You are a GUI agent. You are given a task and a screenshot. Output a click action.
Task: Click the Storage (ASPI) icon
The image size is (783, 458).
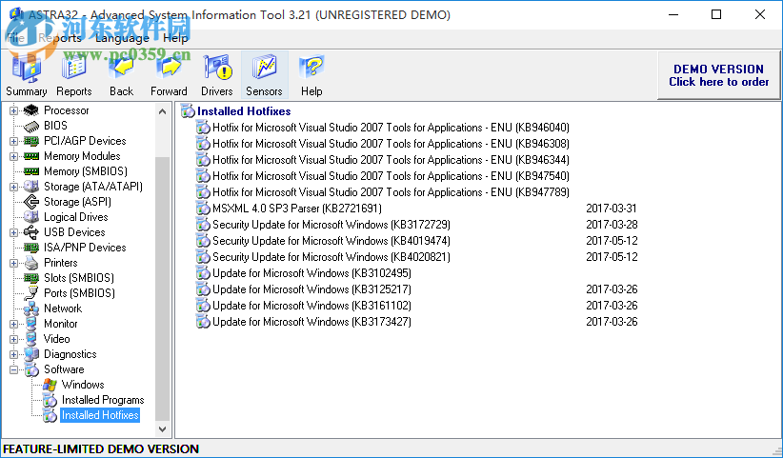(31, 202)
